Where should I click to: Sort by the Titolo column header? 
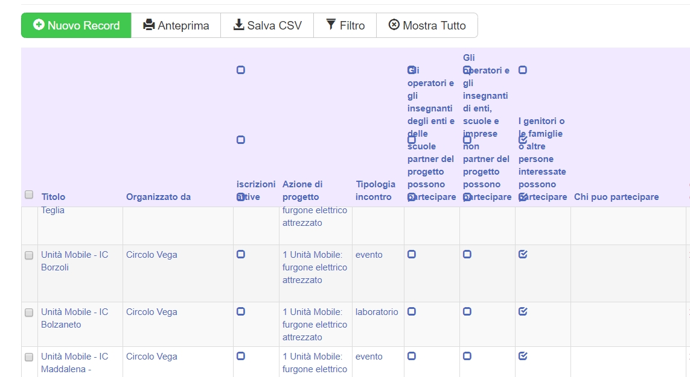point(53,197)
